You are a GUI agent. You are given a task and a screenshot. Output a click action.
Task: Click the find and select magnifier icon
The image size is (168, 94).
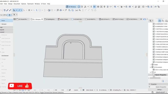click(80, 10)
